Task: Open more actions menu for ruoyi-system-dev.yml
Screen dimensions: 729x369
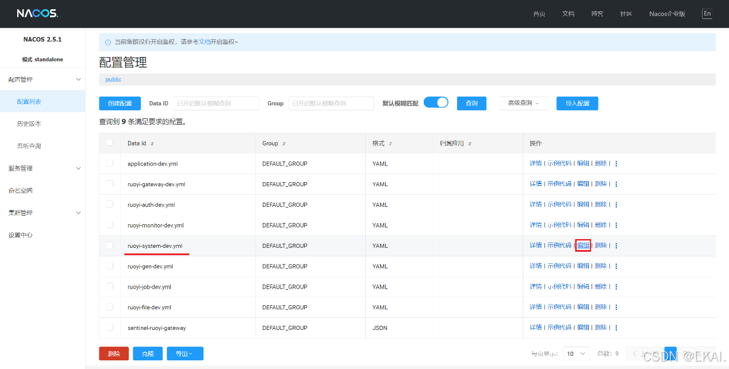Action: point(616,246)
